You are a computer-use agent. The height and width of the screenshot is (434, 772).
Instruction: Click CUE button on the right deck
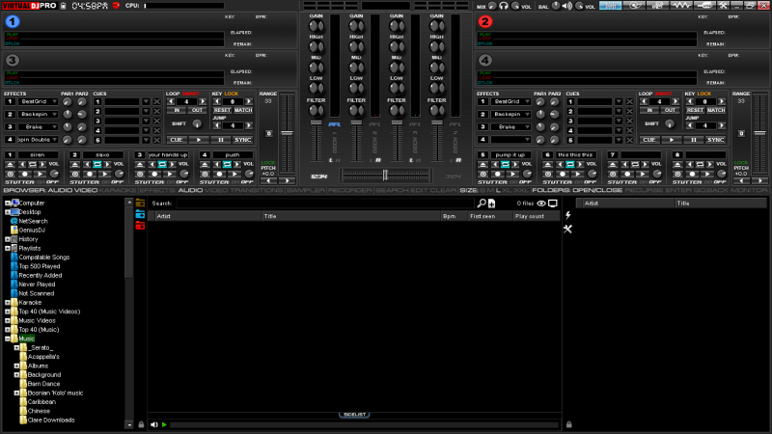tap(648, 140)
